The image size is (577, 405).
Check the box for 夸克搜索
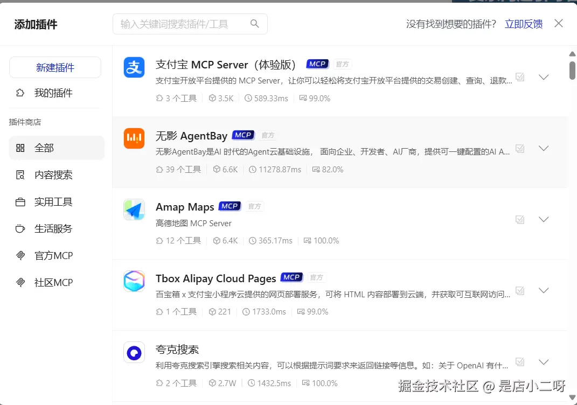click(x=520, y=361)
